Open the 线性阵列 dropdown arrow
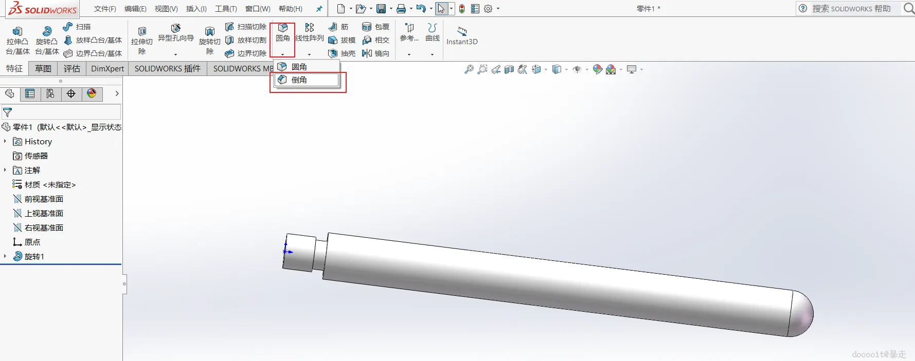 point(309,54)
